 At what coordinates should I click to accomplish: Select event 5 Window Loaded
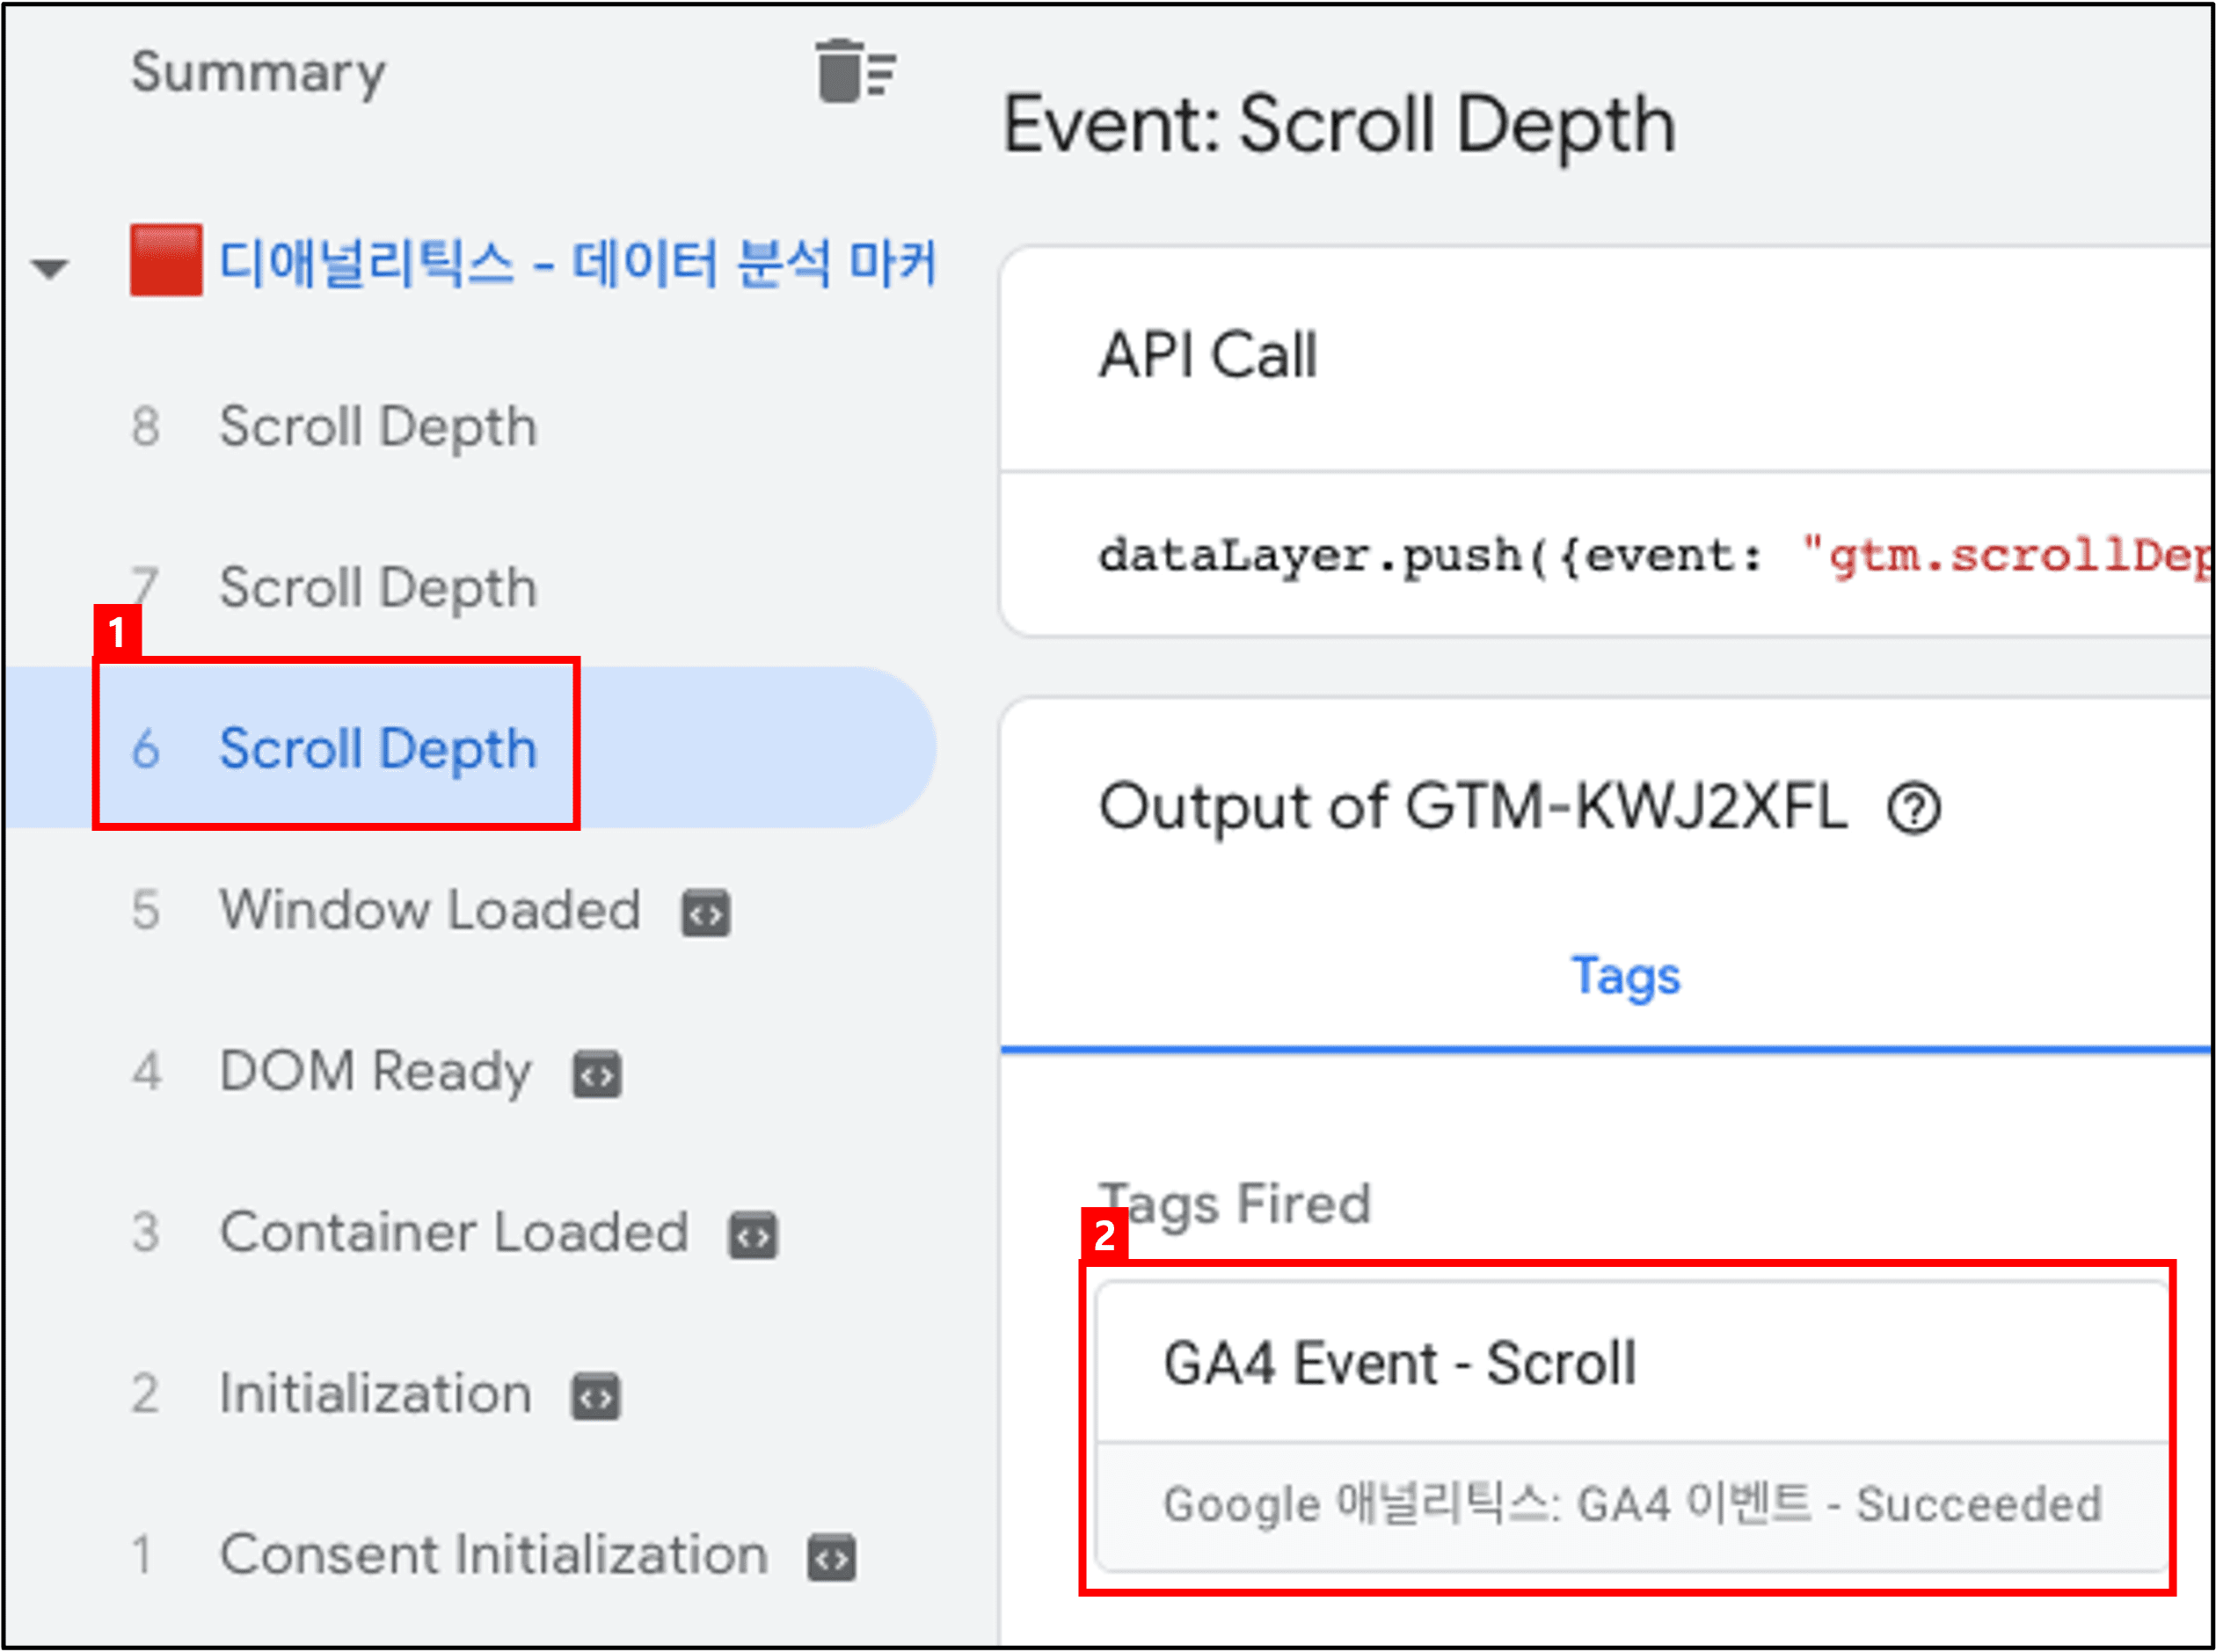[470, 910]
